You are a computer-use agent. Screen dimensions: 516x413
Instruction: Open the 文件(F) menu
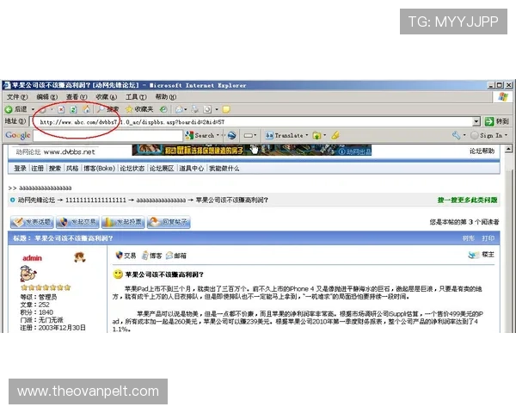(x=17, y=97)
